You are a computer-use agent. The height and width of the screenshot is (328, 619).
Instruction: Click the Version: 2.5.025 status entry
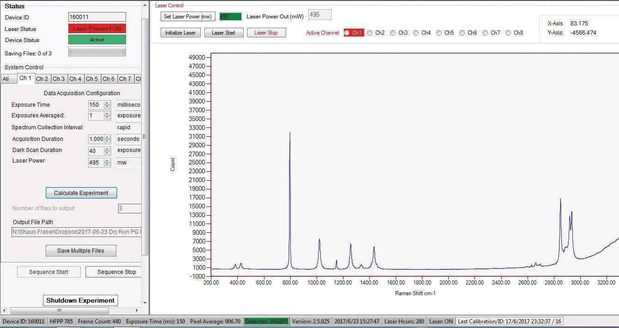pyautogui.click(x=311, y=322)
